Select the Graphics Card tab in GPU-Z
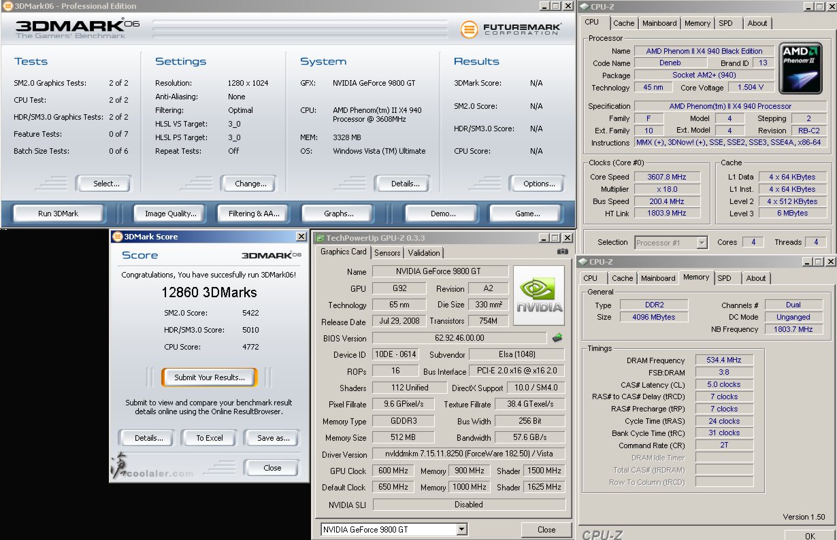The width and height of the screenshot is (837, 540). coord(344,252)
